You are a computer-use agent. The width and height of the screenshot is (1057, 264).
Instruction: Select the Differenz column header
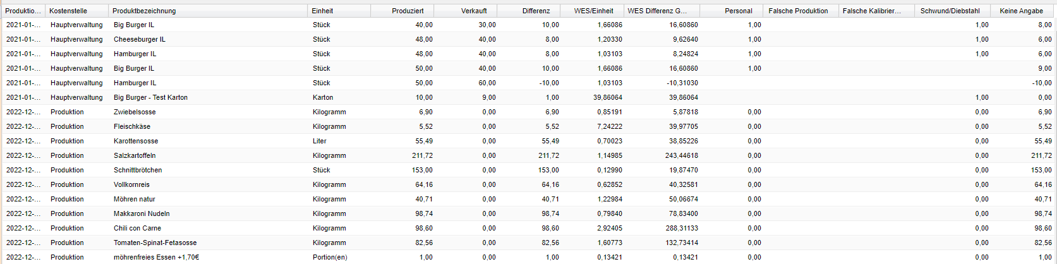click(536, 11)
